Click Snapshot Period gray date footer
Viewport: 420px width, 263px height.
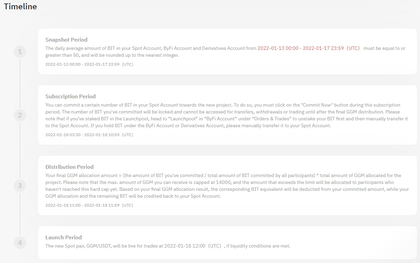tap(89, 64)
